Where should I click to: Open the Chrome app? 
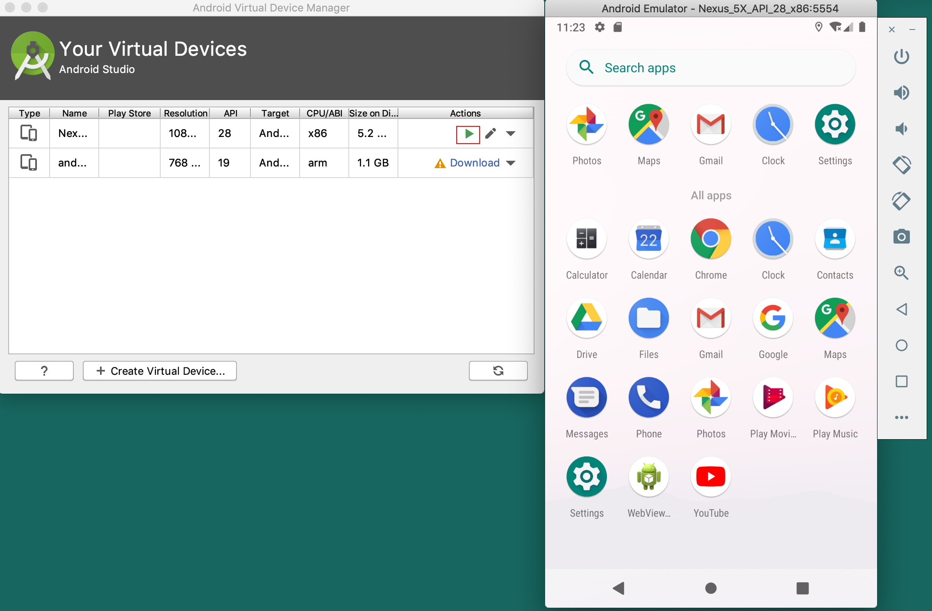click(711, 249)
